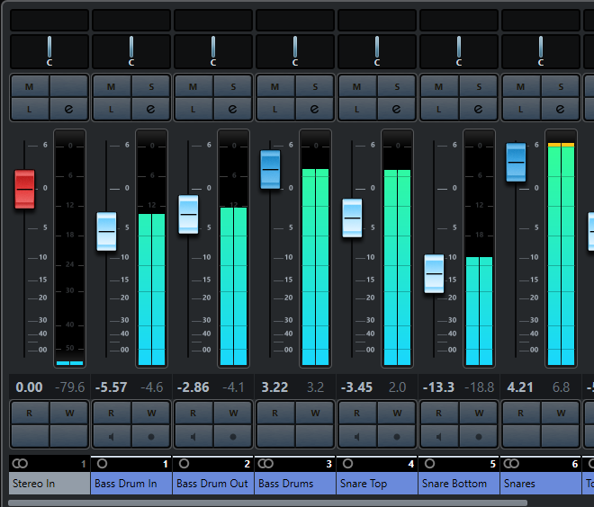Select the Snares channel name
594x507 pixels.
tap(540, 483)
